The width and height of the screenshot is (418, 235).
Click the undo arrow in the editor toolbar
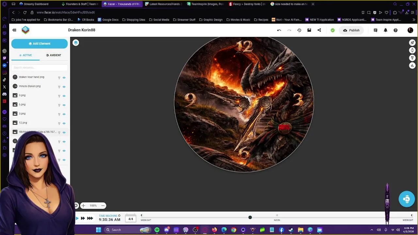click(279, 30)
